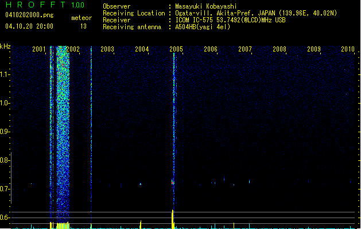Click the tall yellow power peak at 2005
The width and height of the screenshot is (361, 229).
click(x=173, y=219)
